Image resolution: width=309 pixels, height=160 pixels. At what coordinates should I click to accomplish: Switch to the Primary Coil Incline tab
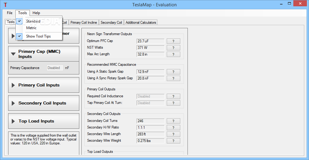(84, 23)
